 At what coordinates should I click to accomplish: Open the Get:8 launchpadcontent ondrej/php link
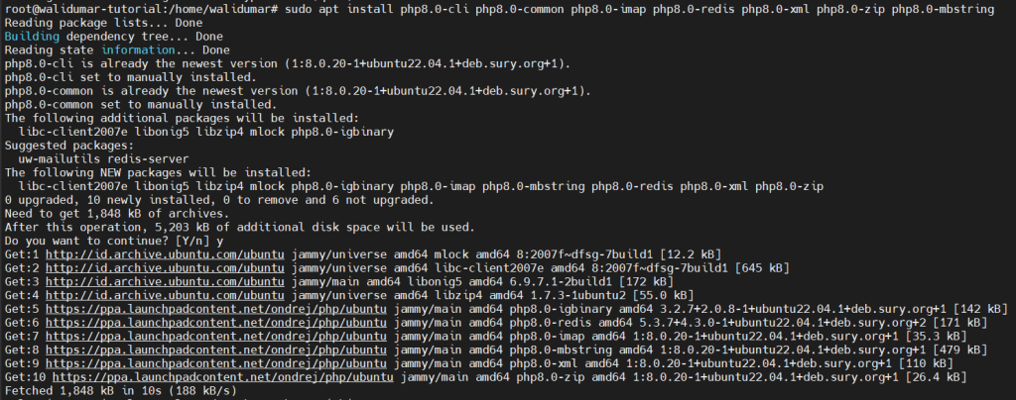(x=215, y=350)
